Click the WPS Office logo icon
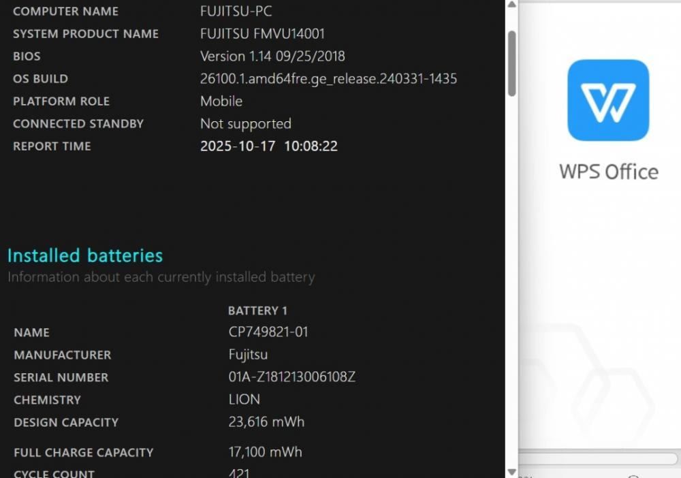 (x=608, y=100)
